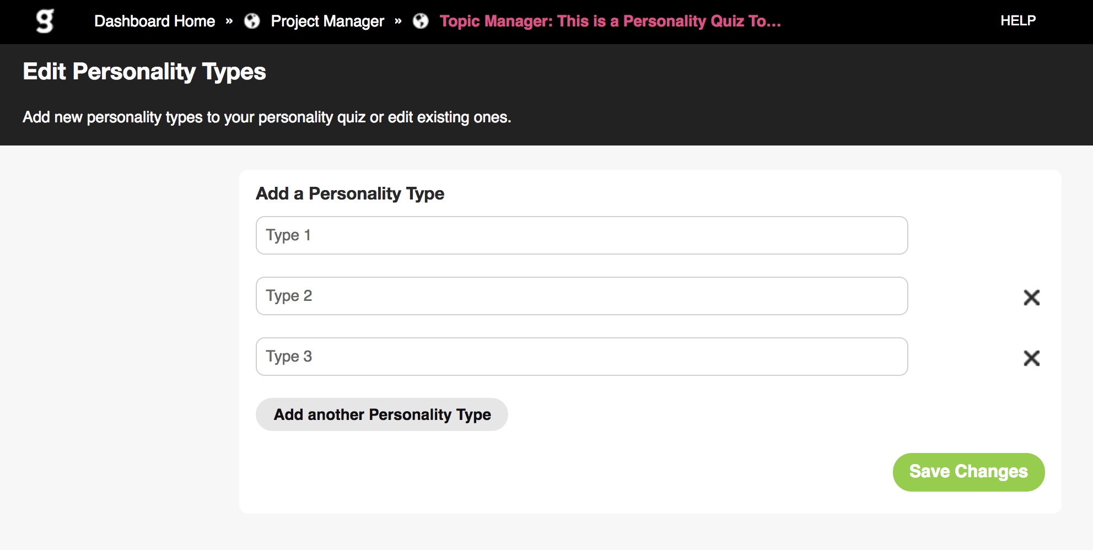Click chevron separator after Project Manager
Screen dimensions: 1093x550
pyautogui.click(x=398, y=21)
